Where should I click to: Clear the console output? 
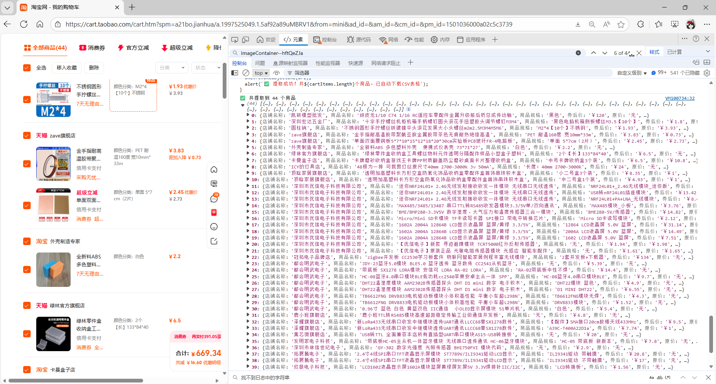tap(246, 73)
